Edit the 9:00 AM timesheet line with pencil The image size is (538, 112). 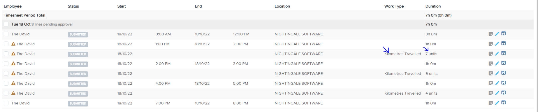(x=497, y=34)
